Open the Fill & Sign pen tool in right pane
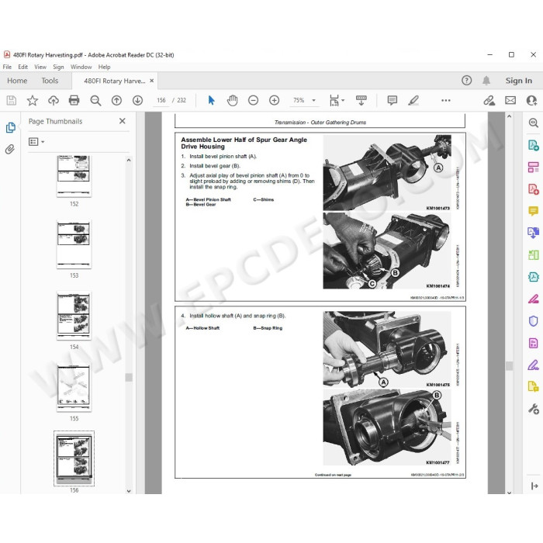 (534, 365)
